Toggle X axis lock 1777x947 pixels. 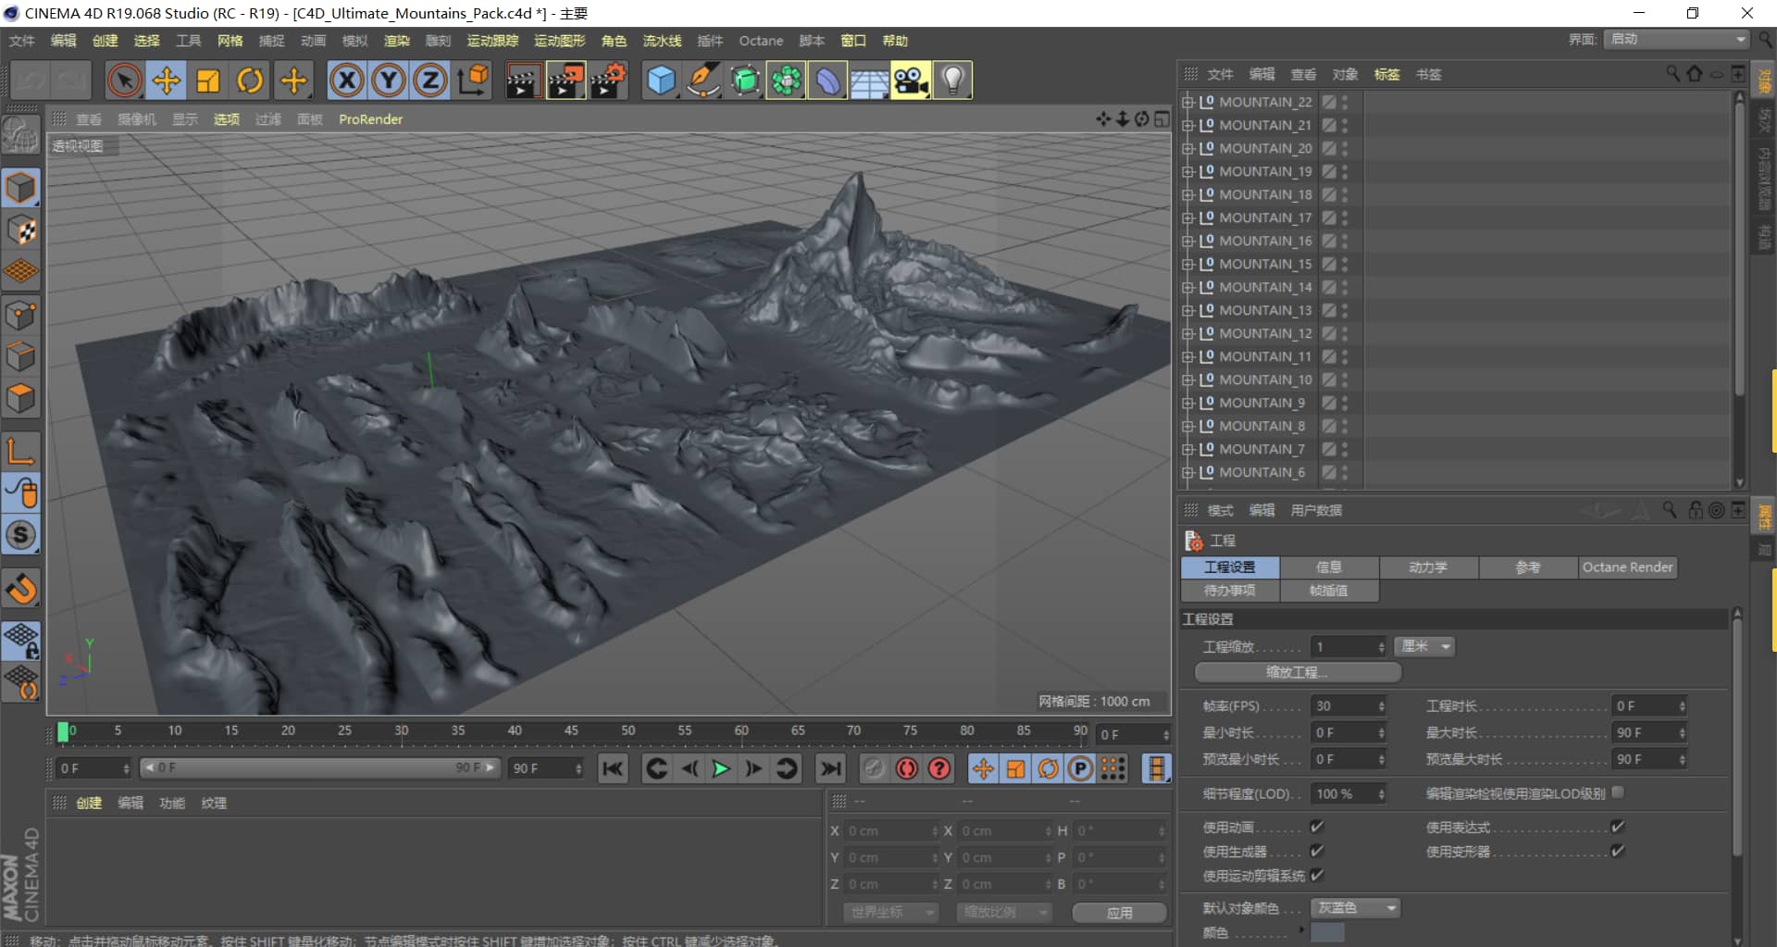point(346,81)
